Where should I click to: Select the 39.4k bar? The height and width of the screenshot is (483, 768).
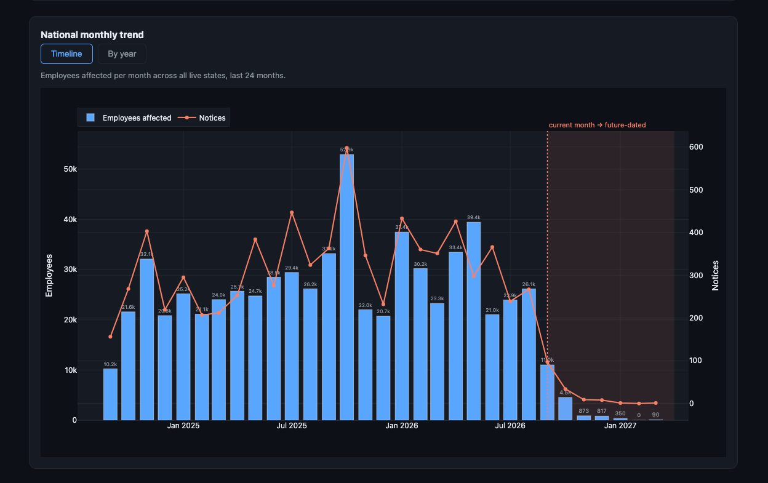(474, 321)
